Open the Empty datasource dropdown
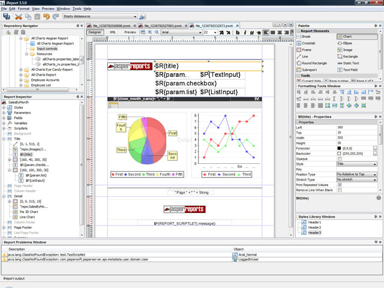The image size is (384, 288). (100, 16)
